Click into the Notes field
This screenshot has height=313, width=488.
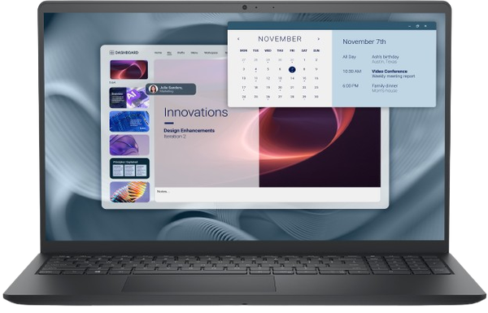point(268,192)
